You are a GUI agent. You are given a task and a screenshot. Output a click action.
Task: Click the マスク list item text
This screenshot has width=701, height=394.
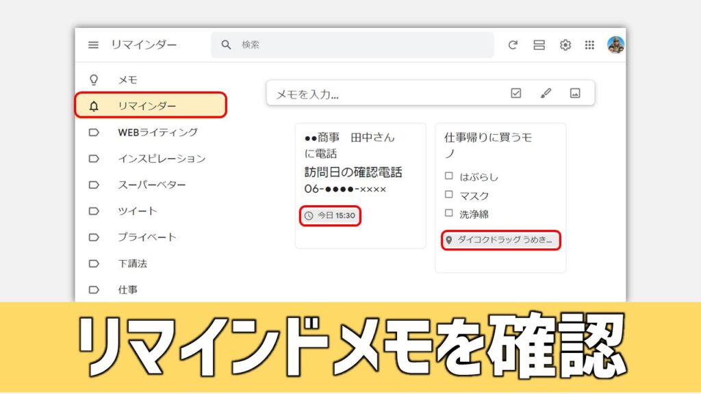point(474,196)
